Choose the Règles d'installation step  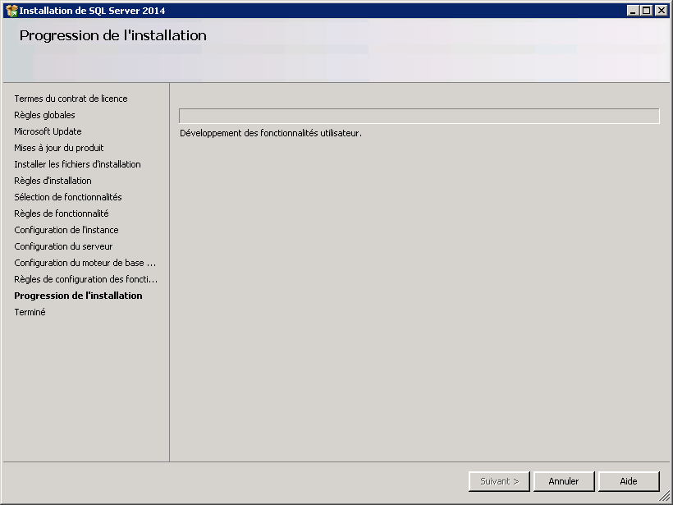[x=53, y=181]
